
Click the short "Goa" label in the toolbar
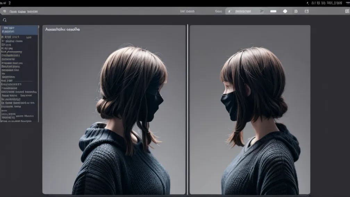point(218,11)
